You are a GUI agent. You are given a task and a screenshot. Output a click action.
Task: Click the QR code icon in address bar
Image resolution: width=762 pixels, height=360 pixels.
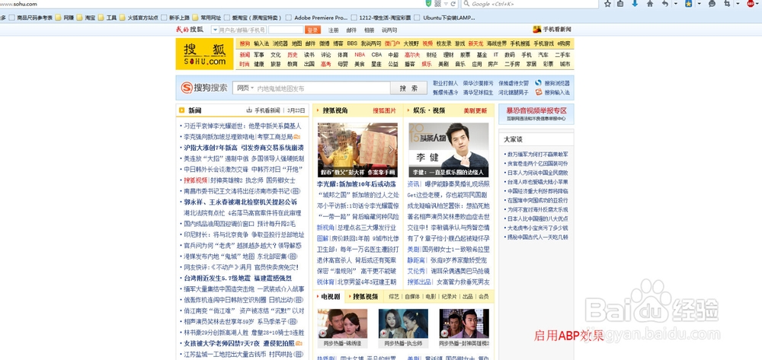coord(437,3)
